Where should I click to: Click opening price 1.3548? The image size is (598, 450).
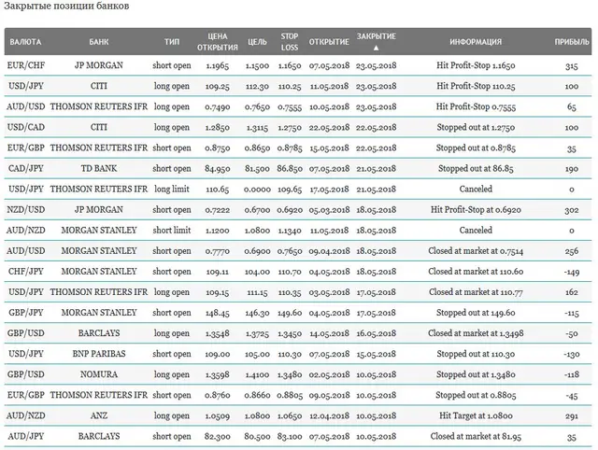pos(218,333)
